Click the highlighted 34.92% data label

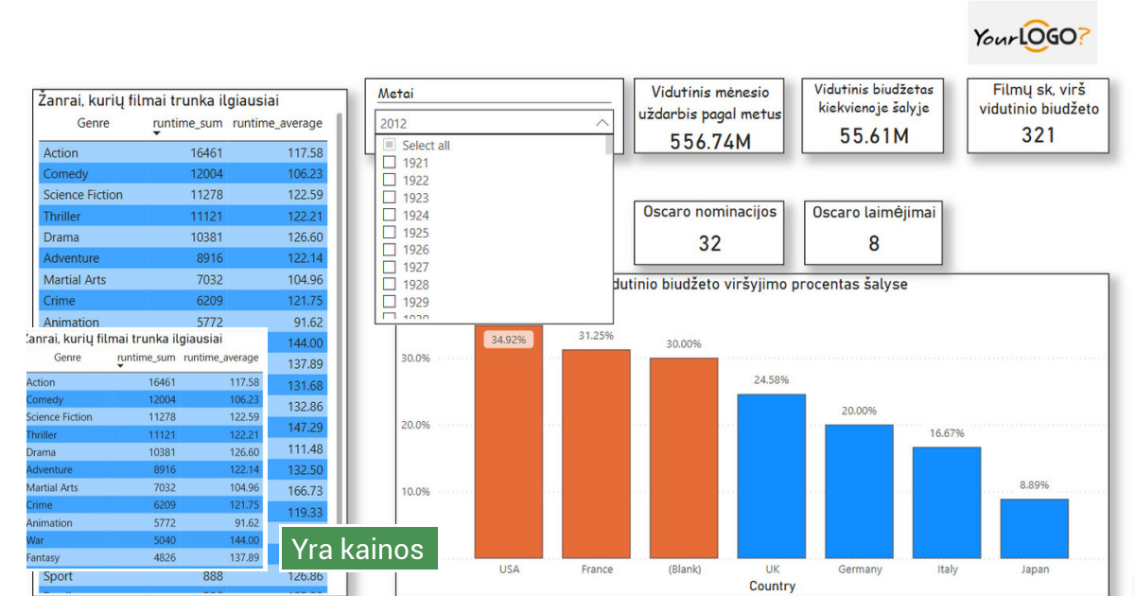pos(509,338)
